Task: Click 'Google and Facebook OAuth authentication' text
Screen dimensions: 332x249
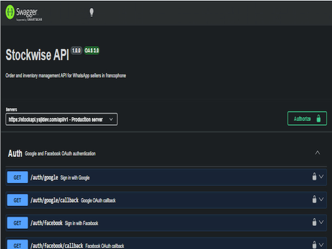Action: (x=60, y=153)
